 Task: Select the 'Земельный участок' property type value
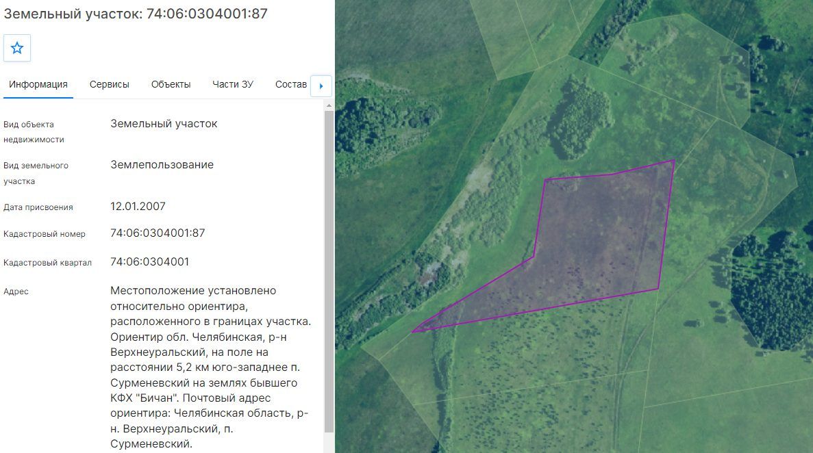pos(164,124)
